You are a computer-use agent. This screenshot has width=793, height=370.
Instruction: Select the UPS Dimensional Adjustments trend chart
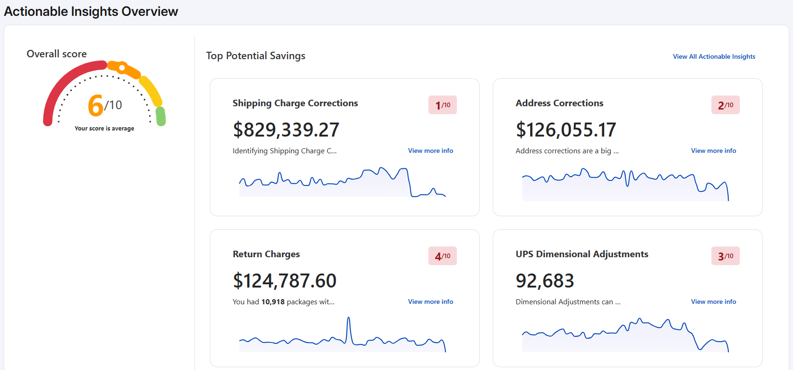tap(625, 335)
